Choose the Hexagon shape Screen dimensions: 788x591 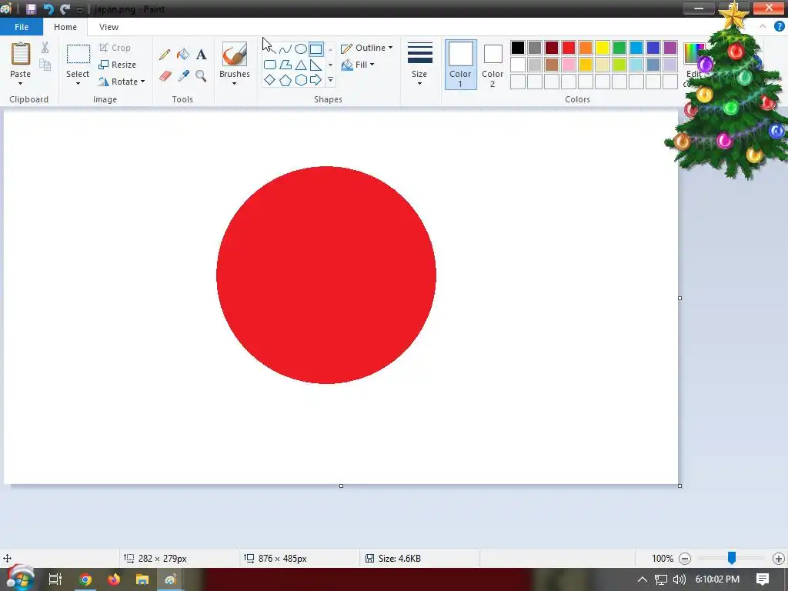301,80
